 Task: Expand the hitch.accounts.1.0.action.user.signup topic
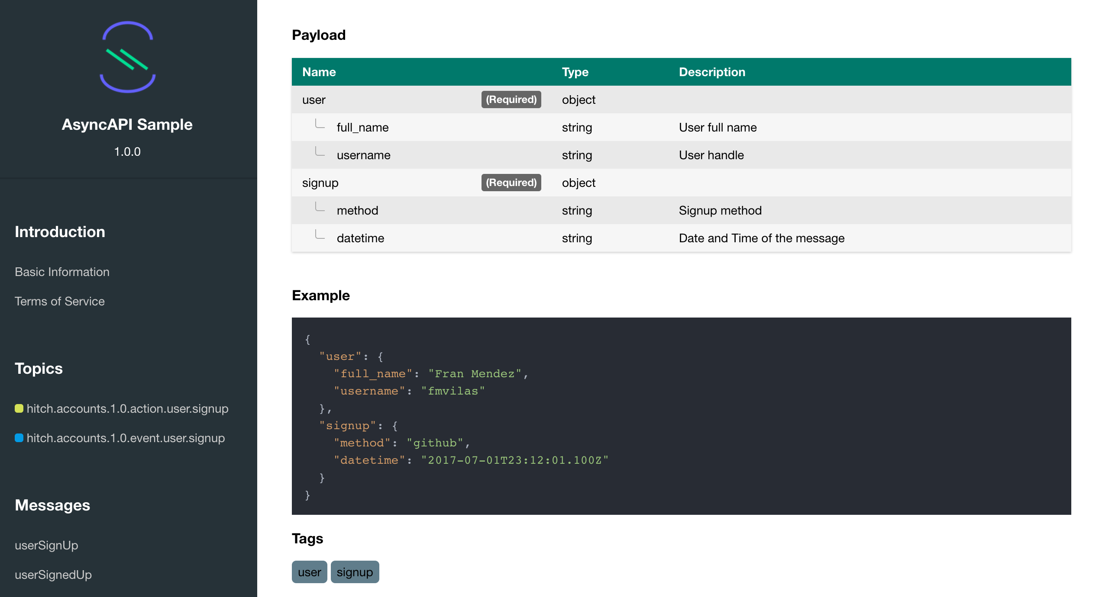click(x=128, y=408)
